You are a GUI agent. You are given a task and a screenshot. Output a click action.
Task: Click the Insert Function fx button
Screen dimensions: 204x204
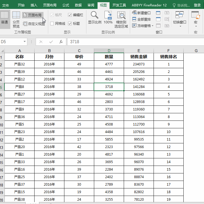pyautogui.click(x=61, y=42)
